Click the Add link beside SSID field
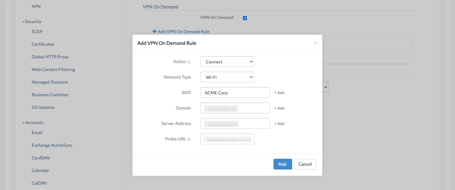 pyautogui.click(x=279, y=92)
